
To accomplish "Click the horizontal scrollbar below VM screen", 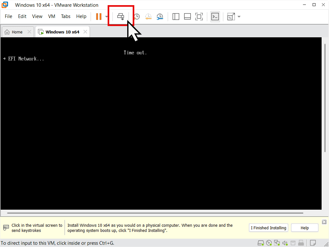I will (155, 213).
